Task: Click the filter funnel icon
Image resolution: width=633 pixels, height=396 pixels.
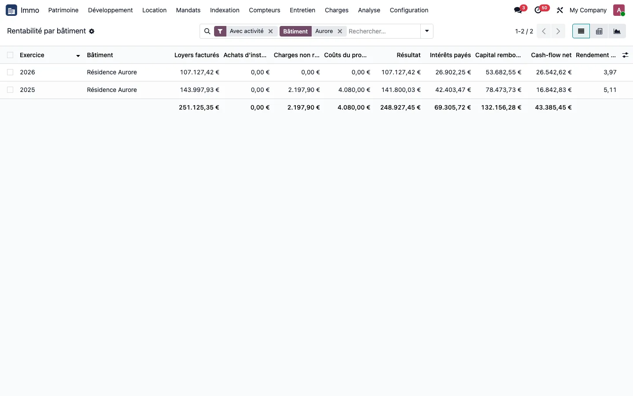Action: tap(220, 31)
